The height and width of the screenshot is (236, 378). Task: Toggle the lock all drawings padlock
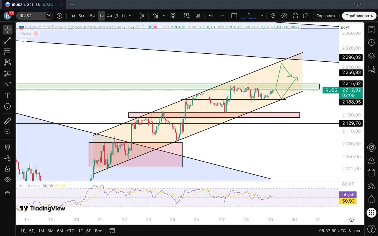tap(7, 168)
